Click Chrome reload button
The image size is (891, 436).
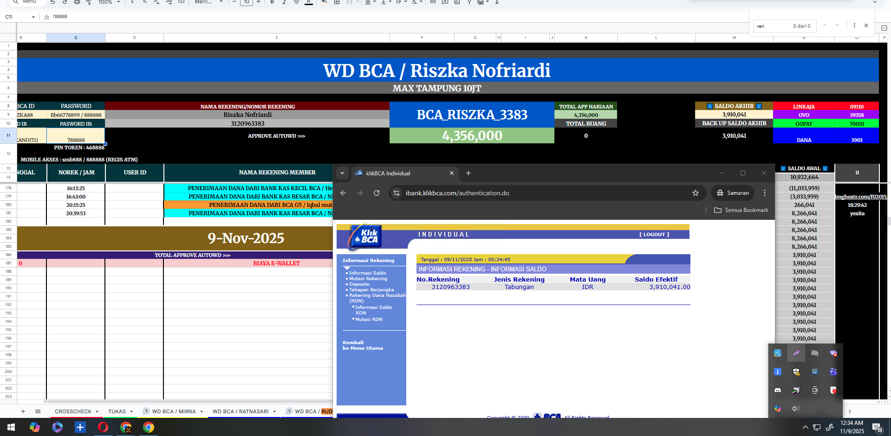pyautogui.click(x=377, y=193)
